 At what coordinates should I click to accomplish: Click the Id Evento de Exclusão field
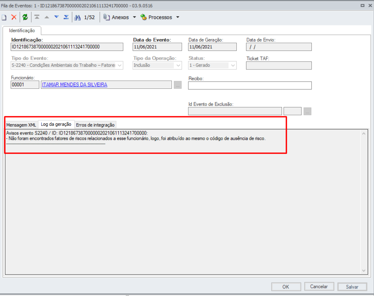pyautogui.click(x=235, y=111)
